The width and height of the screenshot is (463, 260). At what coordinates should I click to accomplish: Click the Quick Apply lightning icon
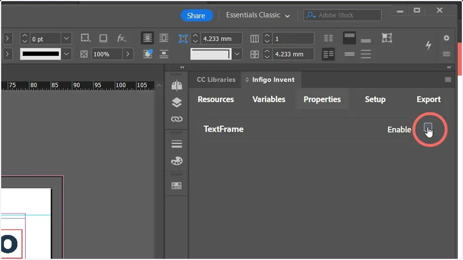point(428,45)
